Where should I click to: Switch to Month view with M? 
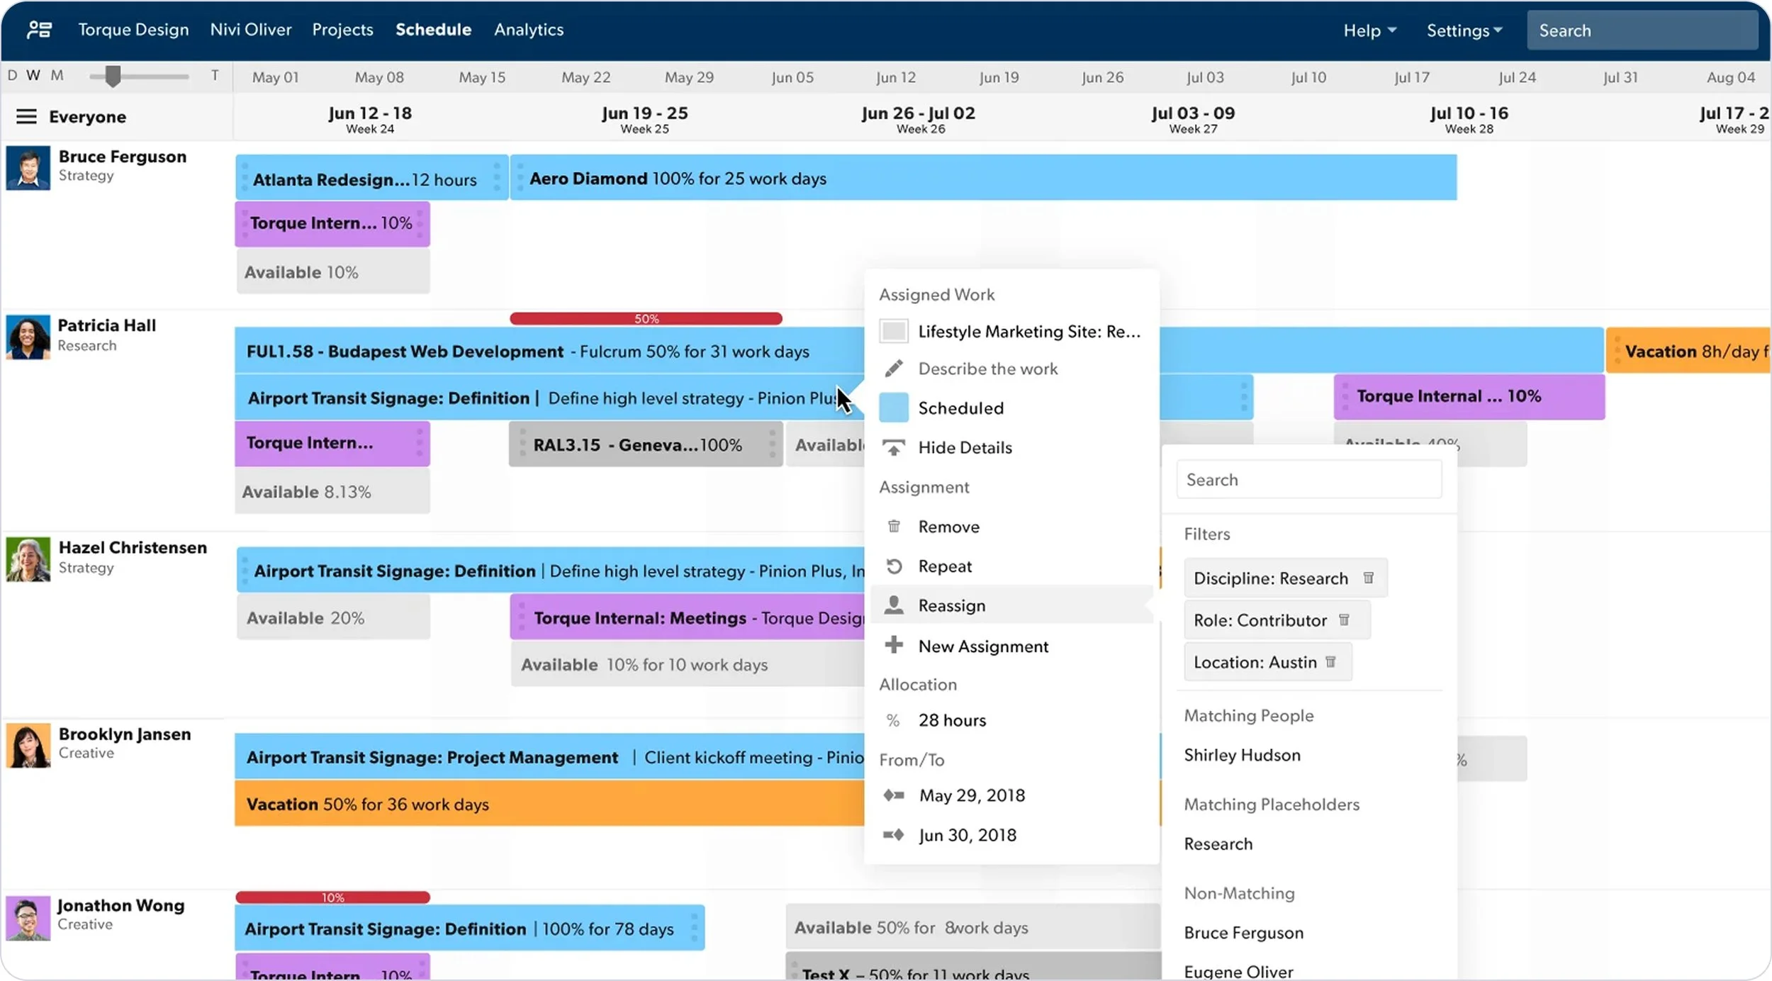coord(57,75)
